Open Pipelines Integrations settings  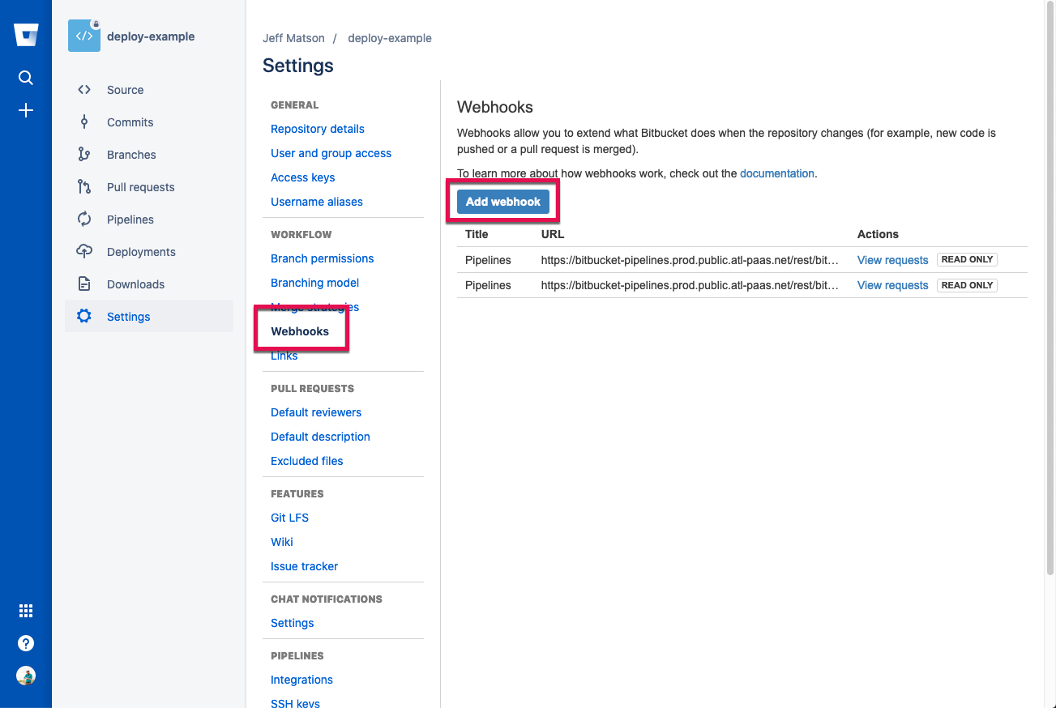[301, 680]
